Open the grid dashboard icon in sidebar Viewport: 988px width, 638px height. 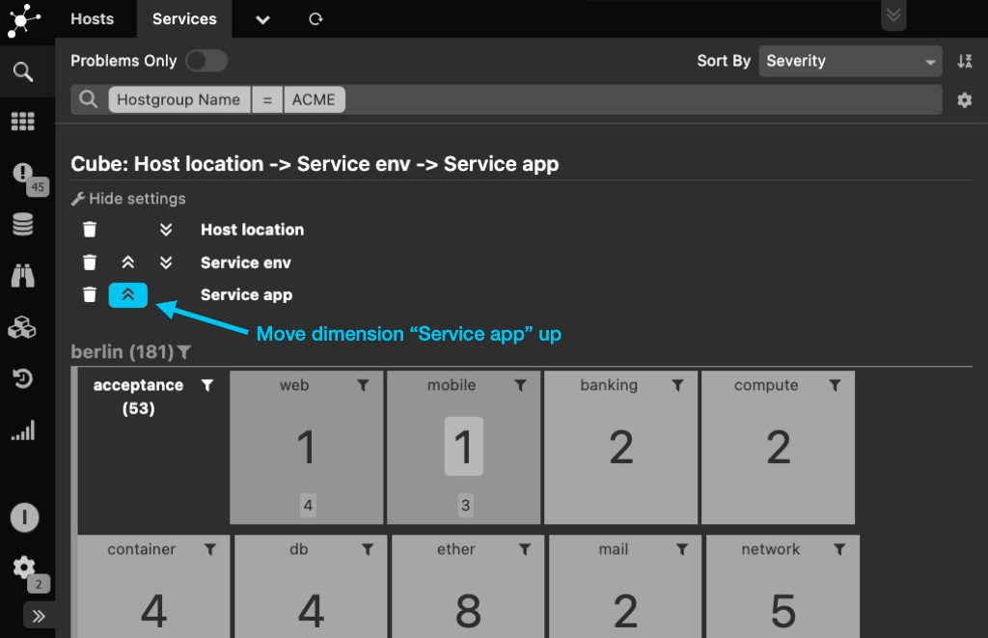[x=23, y=121]
